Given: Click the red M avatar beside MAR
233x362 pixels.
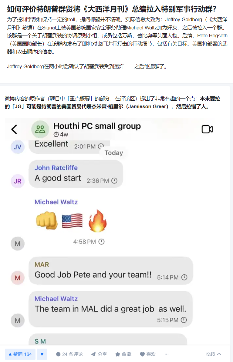Looking at the screenshot, I should pyautogui.click(x=18, y=278).
